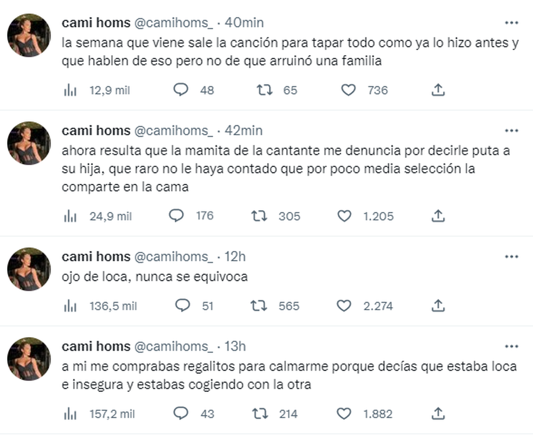Open more options menu on 42min tweet
Viewport: 533px width, 437px height.
(x=512, y=131)
